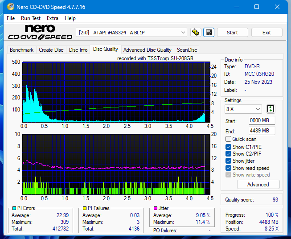Click the disc ID MCC 03RG20
The width and height of the screenshot is (291, 239).
click(259, 74)
